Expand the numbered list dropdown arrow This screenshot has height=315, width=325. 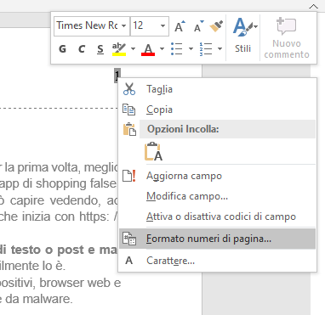click(220, 48)
